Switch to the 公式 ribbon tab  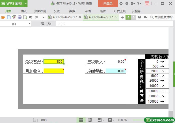[57, 11]
